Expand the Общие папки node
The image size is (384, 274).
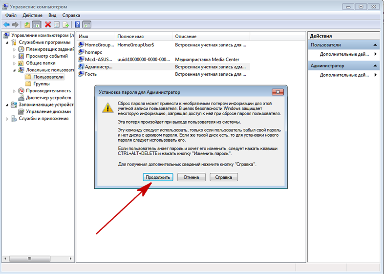(14, 63)
